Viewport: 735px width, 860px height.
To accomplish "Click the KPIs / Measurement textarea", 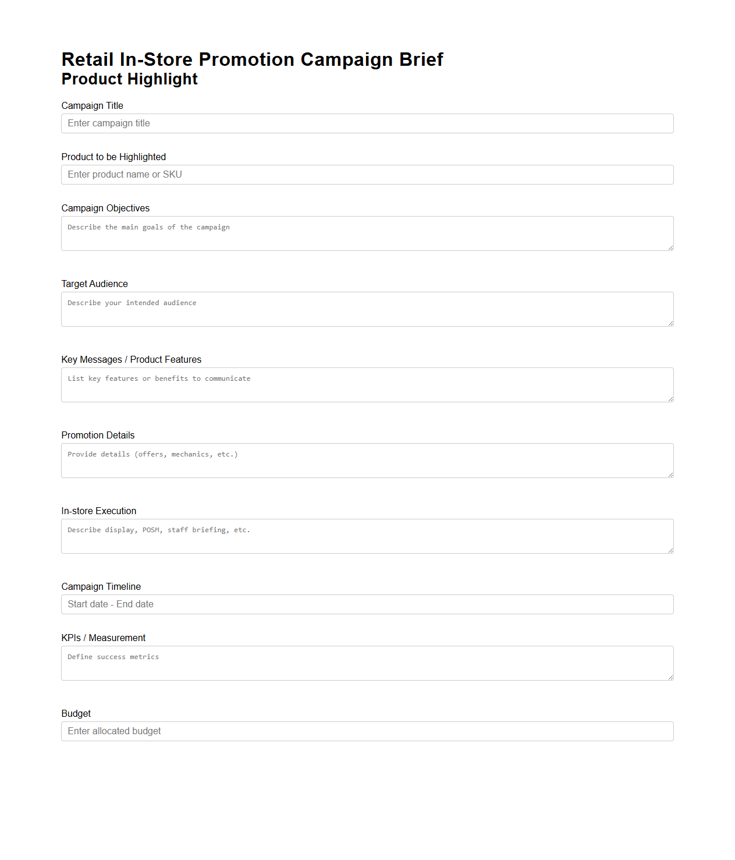I will click(x=367, y=662).
